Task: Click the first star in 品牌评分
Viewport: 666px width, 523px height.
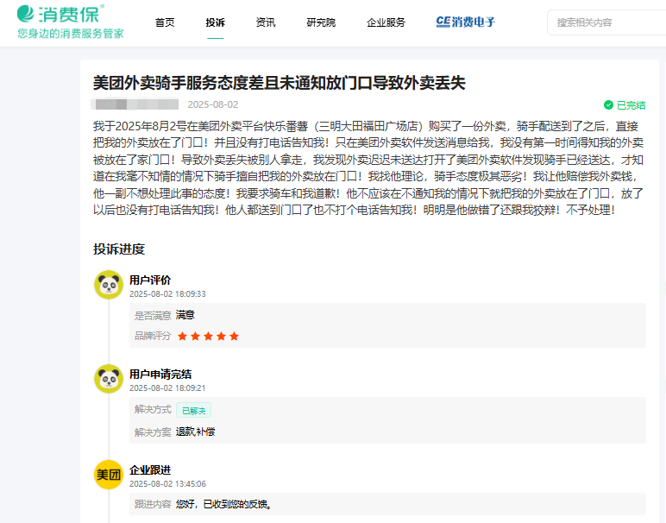Action: (182, 337)
